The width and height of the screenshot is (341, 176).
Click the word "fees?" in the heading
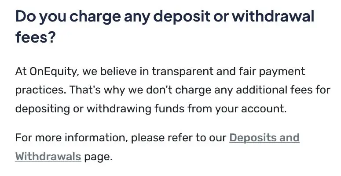[35, 38]
